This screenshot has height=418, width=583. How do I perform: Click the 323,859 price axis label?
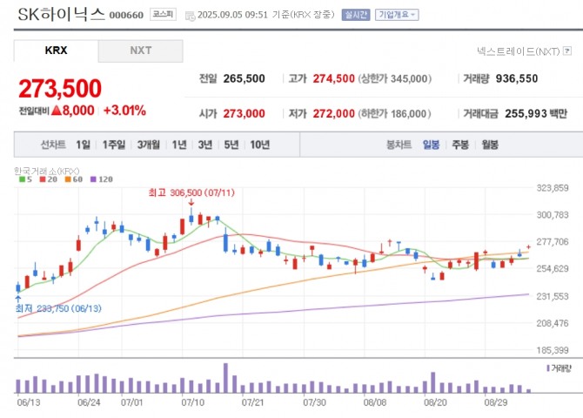tap(553, 188)
